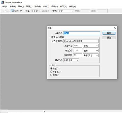Viewport: 122px width, 113px height.
Task: Open the preset size (预置尺寸) dropdown
Action: tap(81, 41)
